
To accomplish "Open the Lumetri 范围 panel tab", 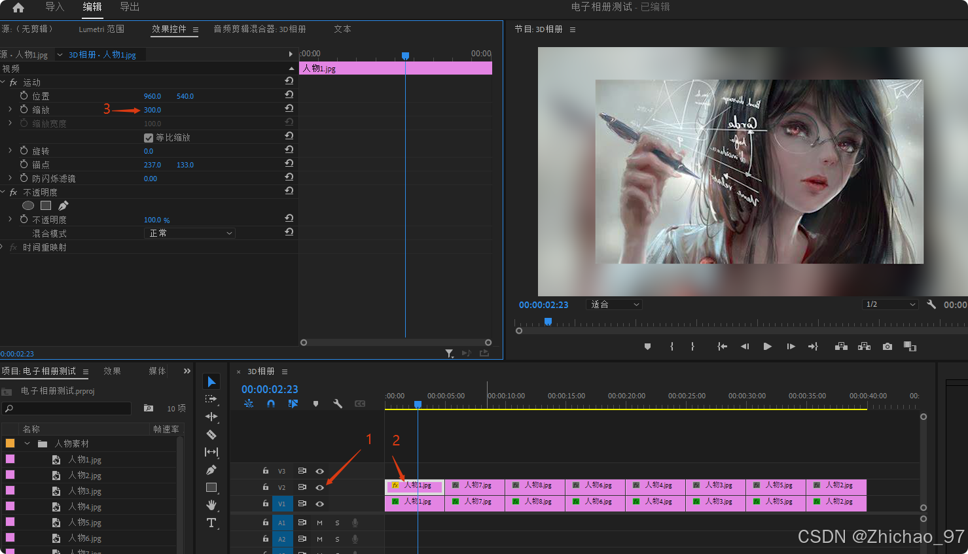I will (101, 29).
